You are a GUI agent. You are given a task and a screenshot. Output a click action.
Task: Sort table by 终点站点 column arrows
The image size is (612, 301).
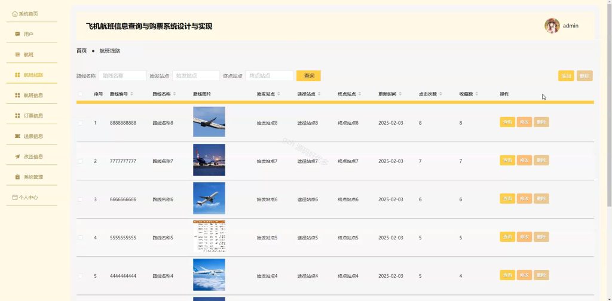360,94
